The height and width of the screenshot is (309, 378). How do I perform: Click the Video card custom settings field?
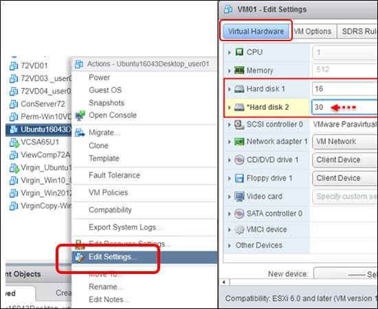[345, 196]
